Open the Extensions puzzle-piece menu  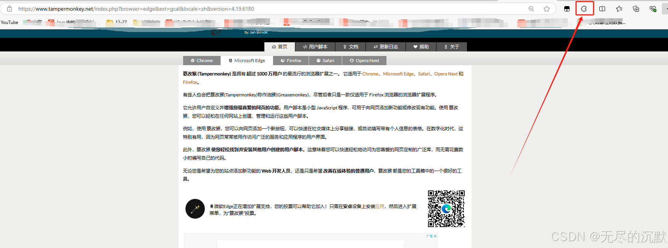pos(584,9)
